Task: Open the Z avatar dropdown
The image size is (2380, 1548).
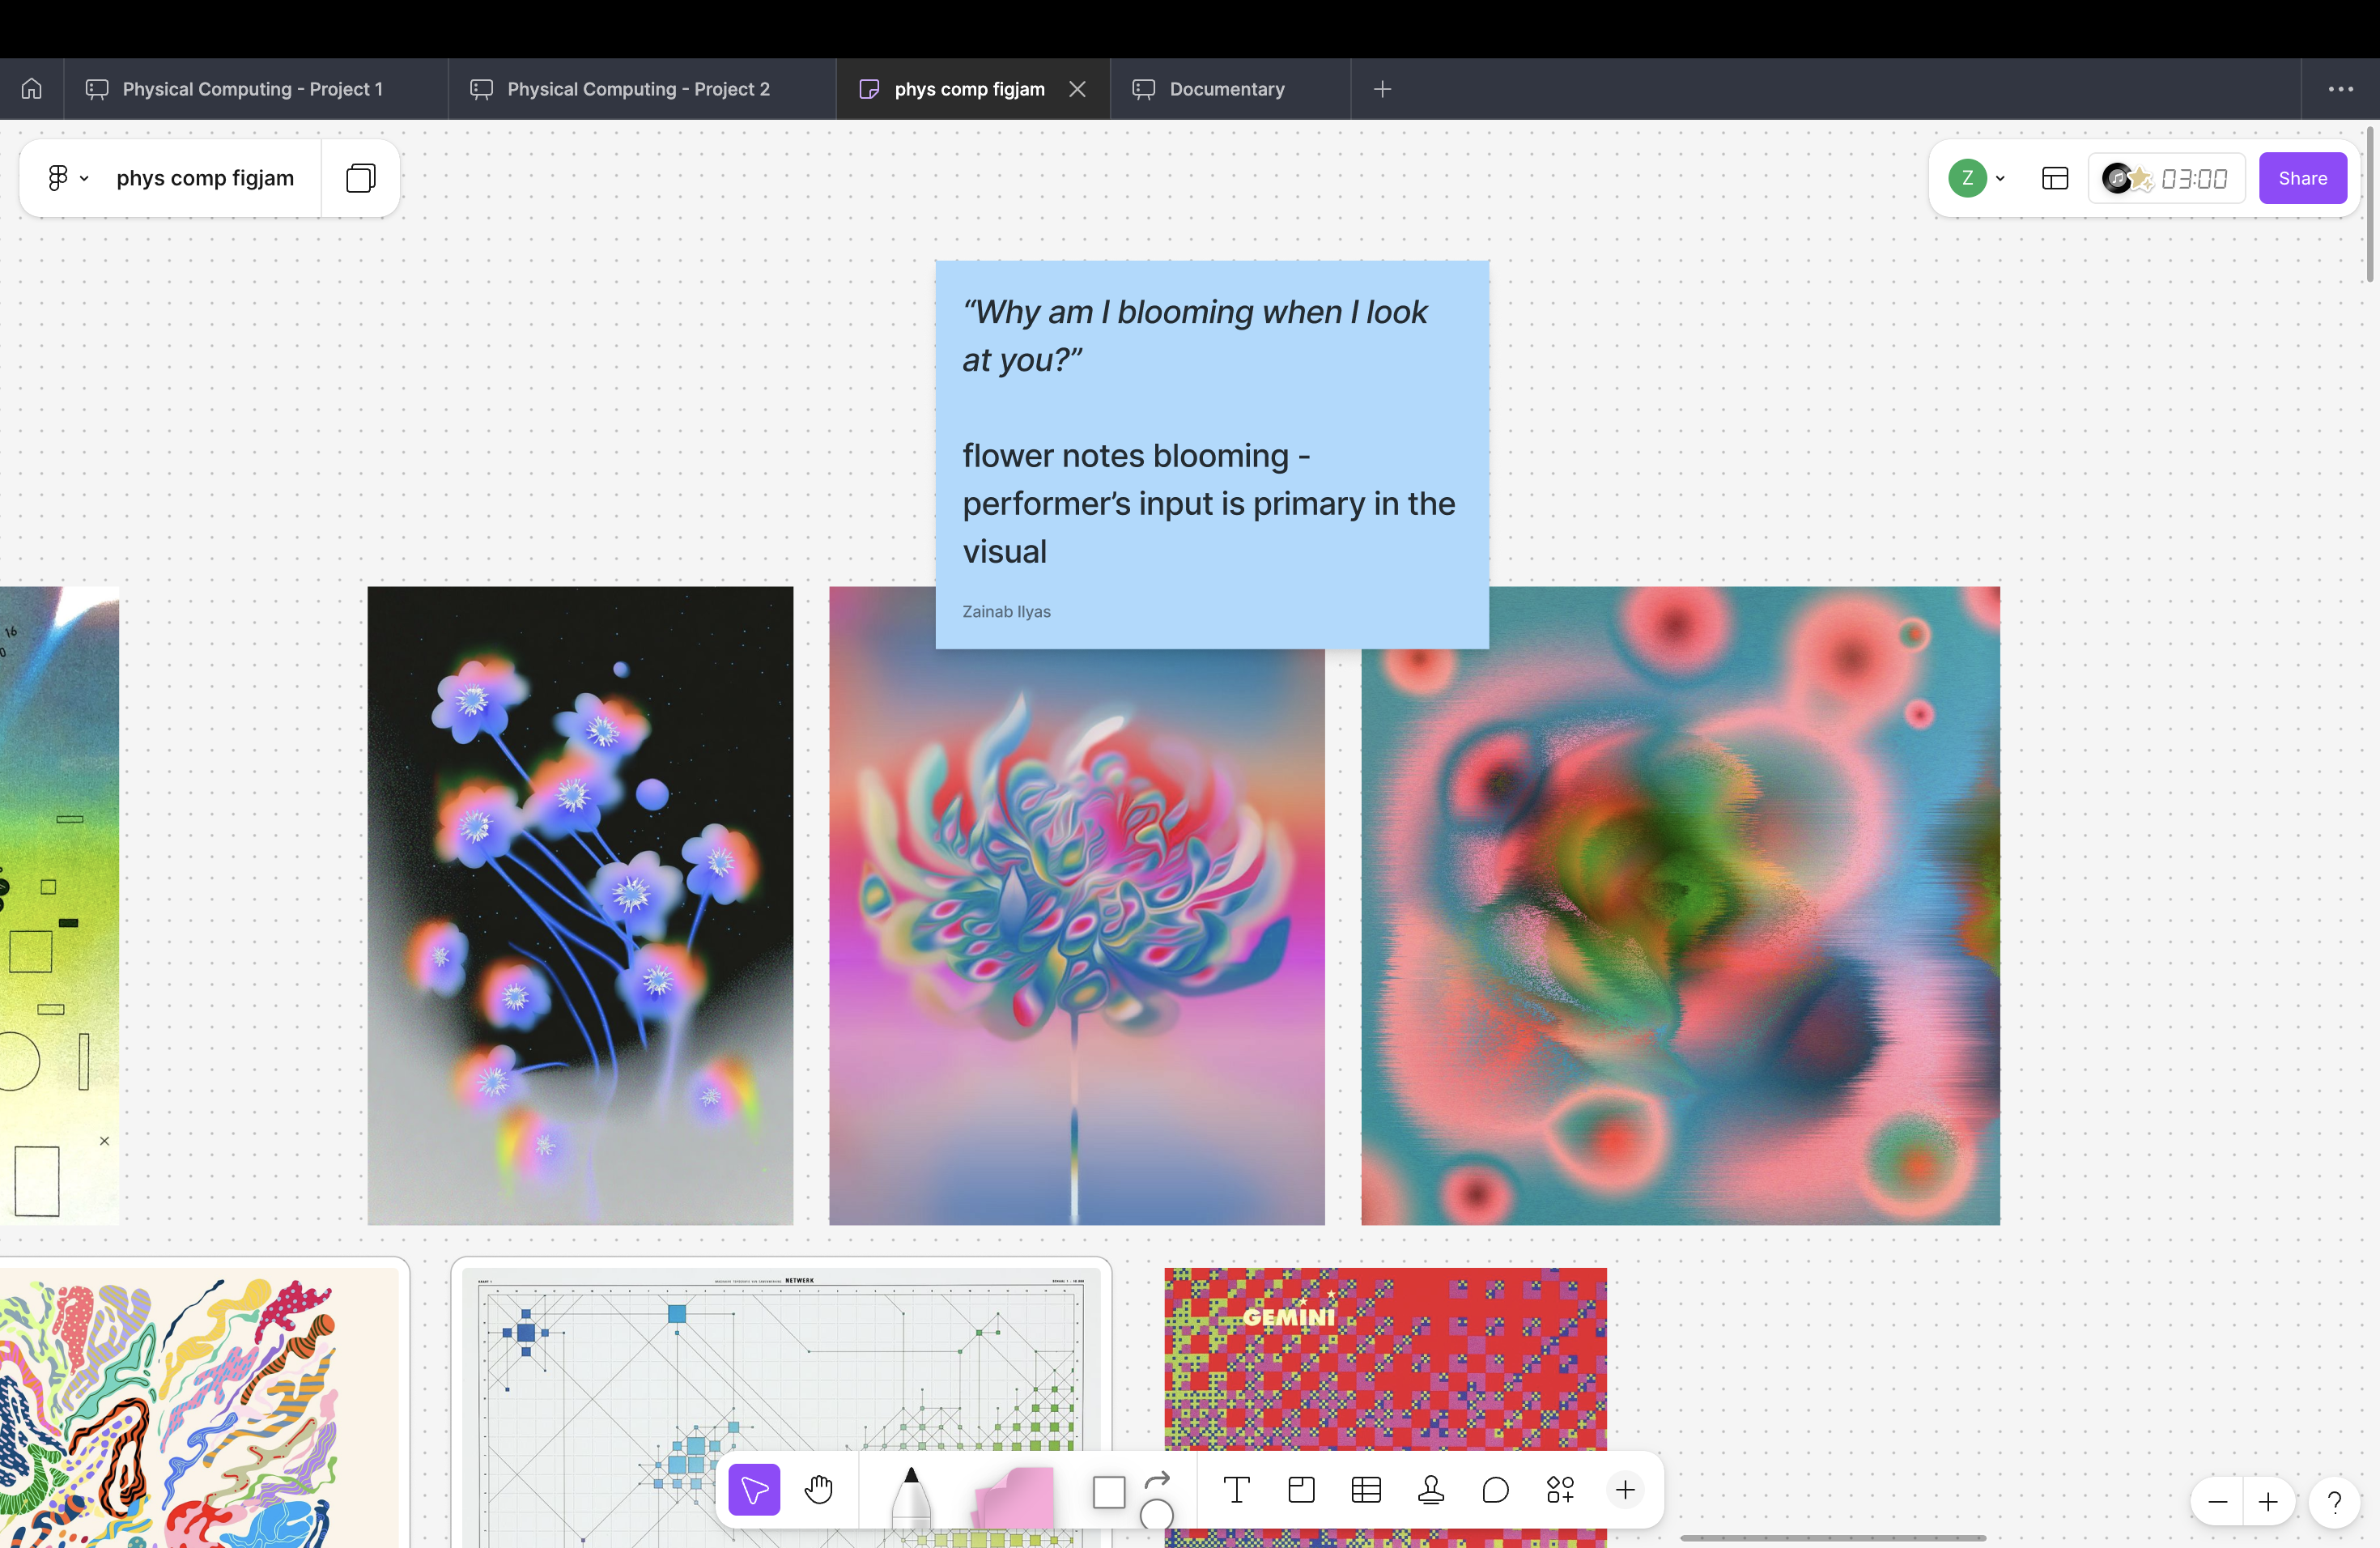Action: (1976, 178)
